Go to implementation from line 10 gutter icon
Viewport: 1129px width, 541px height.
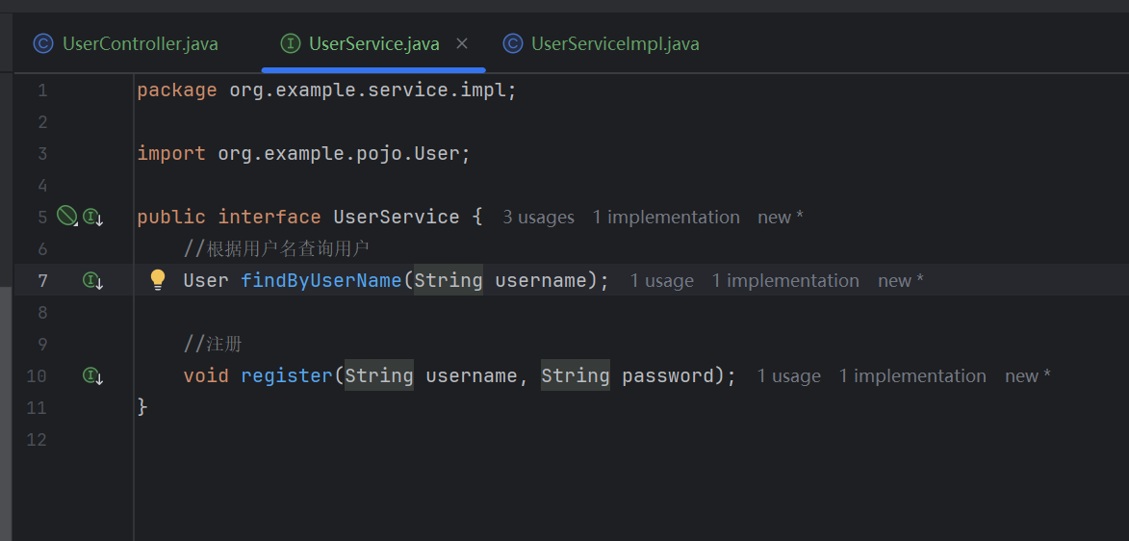(x=93, y=375)
